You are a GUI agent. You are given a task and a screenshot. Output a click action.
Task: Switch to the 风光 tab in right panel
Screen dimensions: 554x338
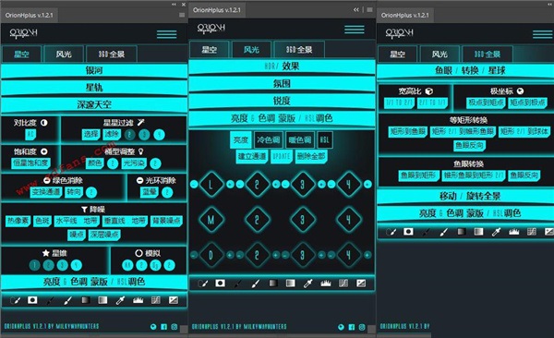[x=440, y=54]
